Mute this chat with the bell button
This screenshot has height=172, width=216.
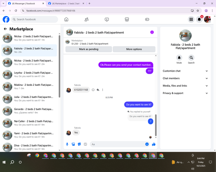[x=179, y=58]
